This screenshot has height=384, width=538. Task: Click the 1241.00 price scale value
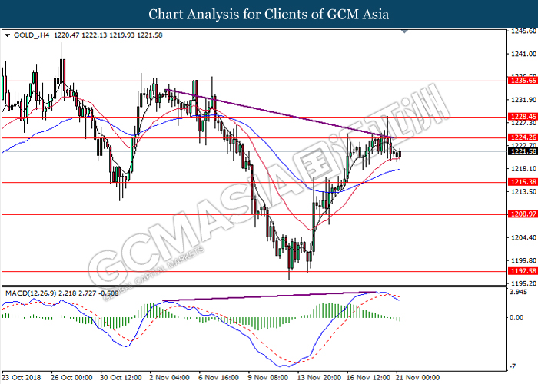tap(523, 54)
